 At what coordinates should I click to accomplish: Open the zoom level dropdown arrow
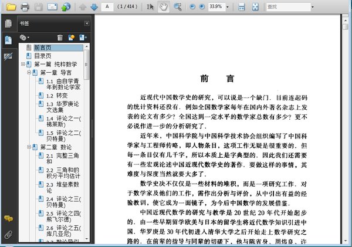click(x=228, y=7)
